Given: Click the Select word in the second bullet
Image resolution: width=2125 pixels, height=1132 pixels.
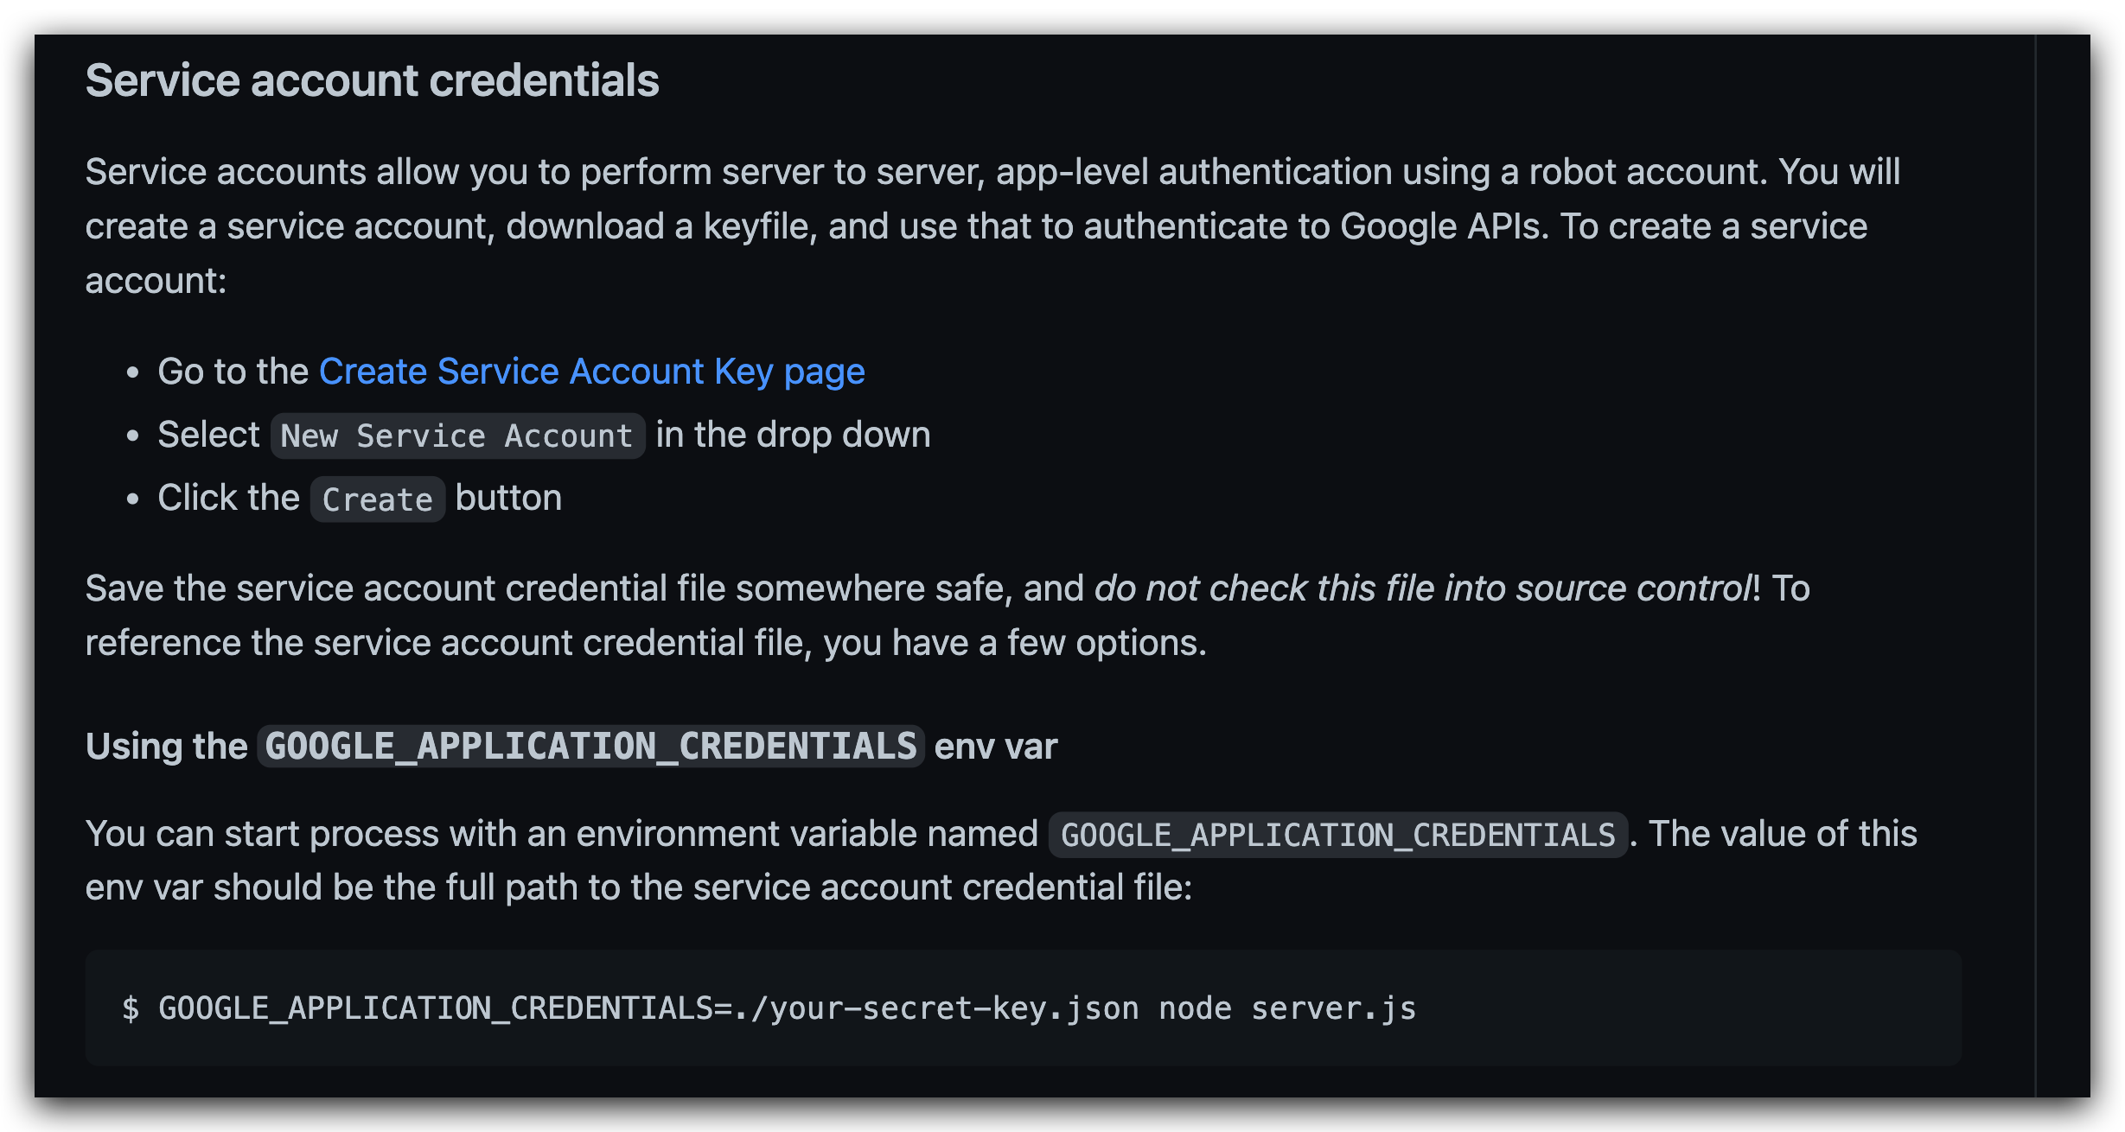Looking at the screenshot, I should tap(208, 435).
